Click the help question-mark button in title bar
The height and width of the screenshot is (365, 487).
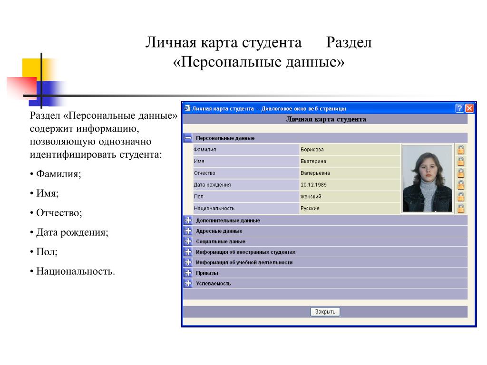(459, 108)
